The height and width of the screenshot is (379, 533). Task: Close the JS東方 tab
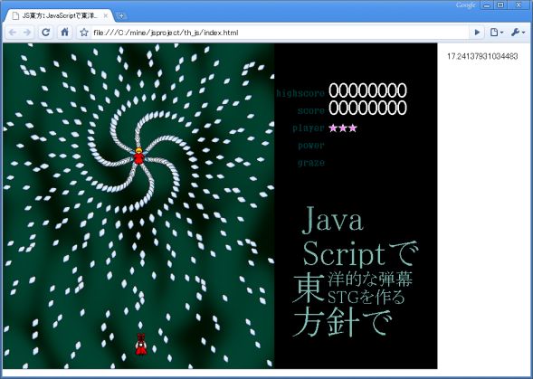(x=105, y=16)
